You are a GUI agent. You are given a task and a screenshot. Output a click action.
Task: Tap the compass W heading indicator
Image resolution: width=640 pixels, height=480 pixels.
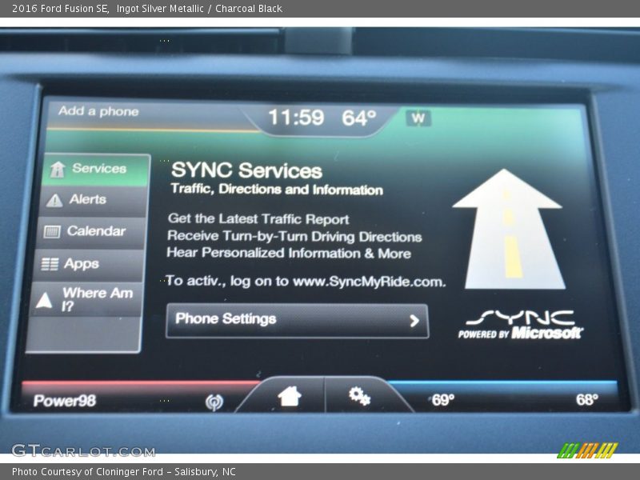418,118
